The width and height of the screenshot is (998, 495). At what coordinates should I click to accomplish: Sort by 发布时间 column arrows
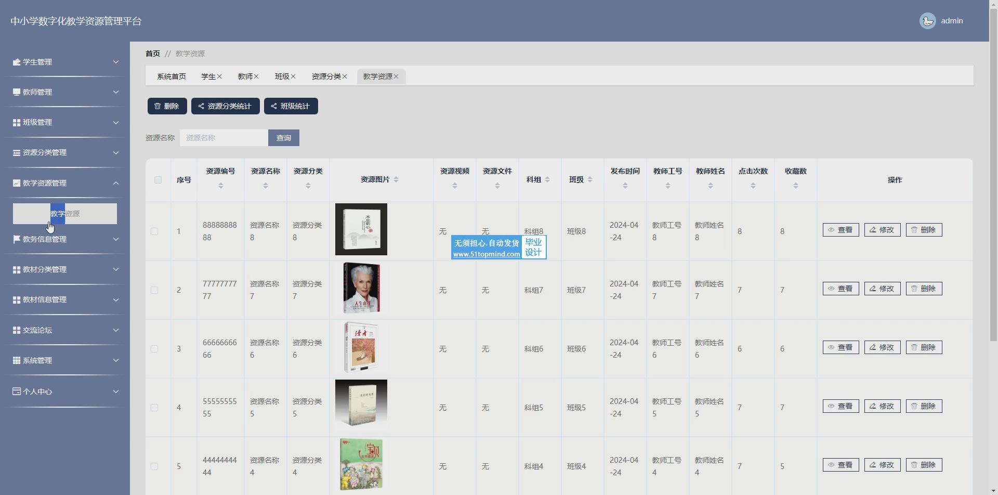point(625,186)
